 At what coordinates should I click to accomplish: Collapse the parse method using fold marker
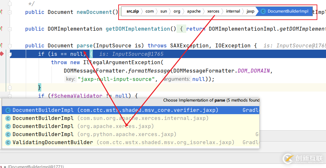(x=10, y=46)
